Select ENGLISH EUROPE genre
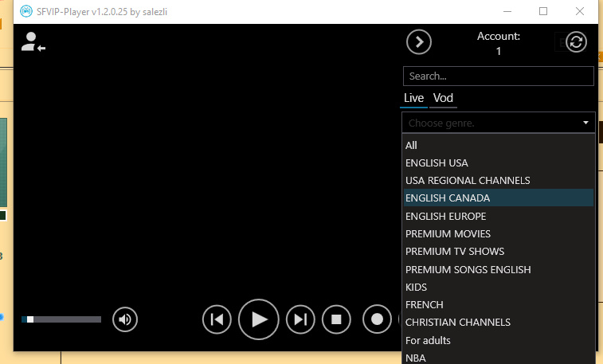 [499, 217]
